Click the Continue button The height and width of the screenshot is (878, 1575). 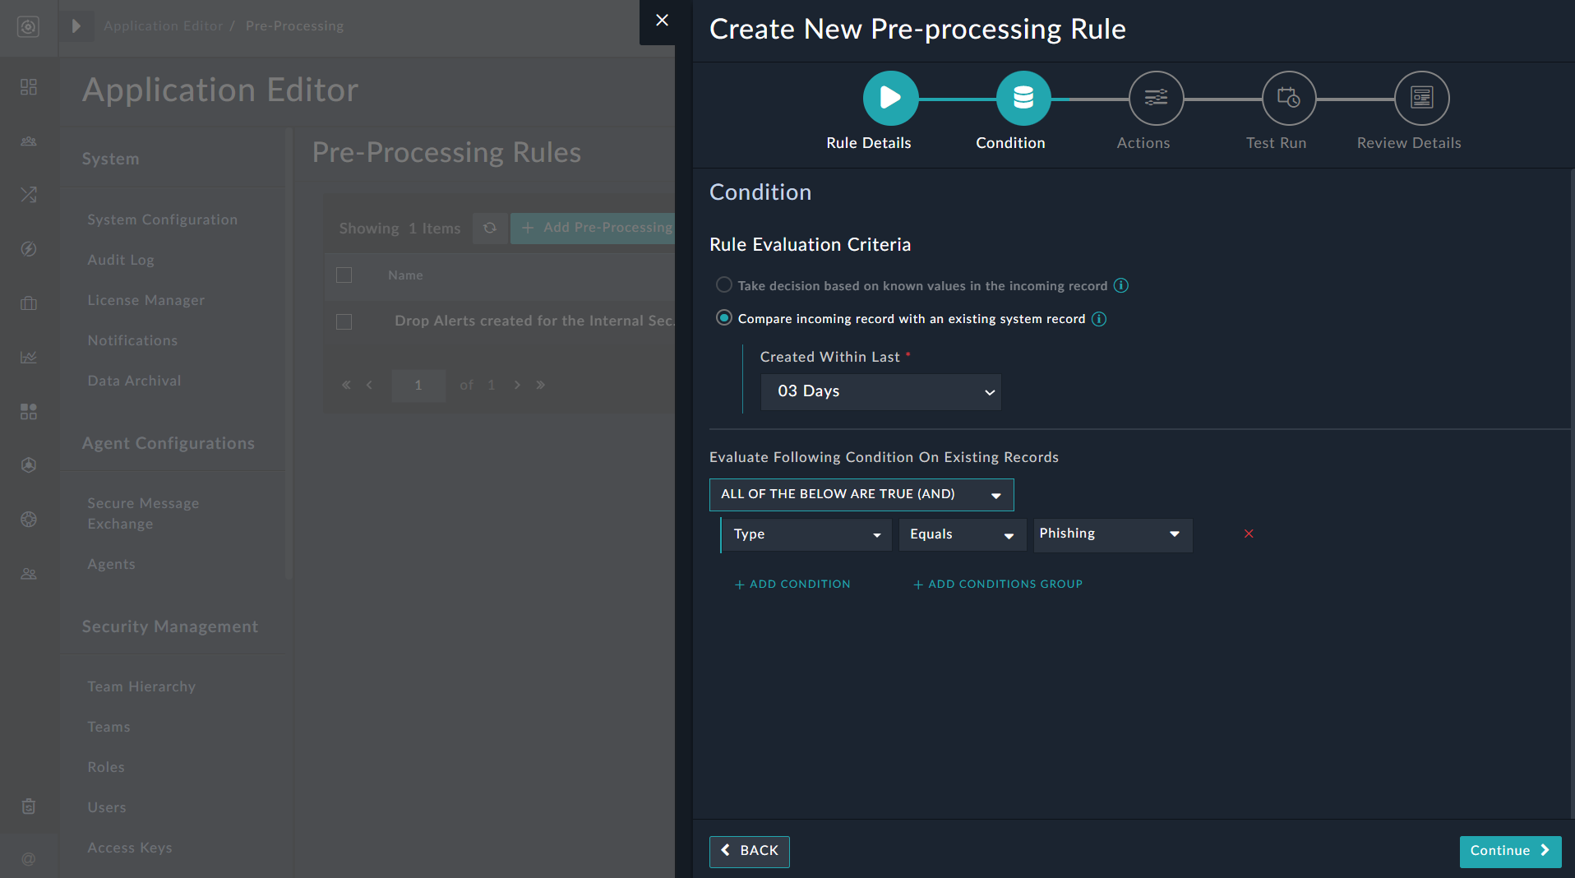click(1509, 851)
